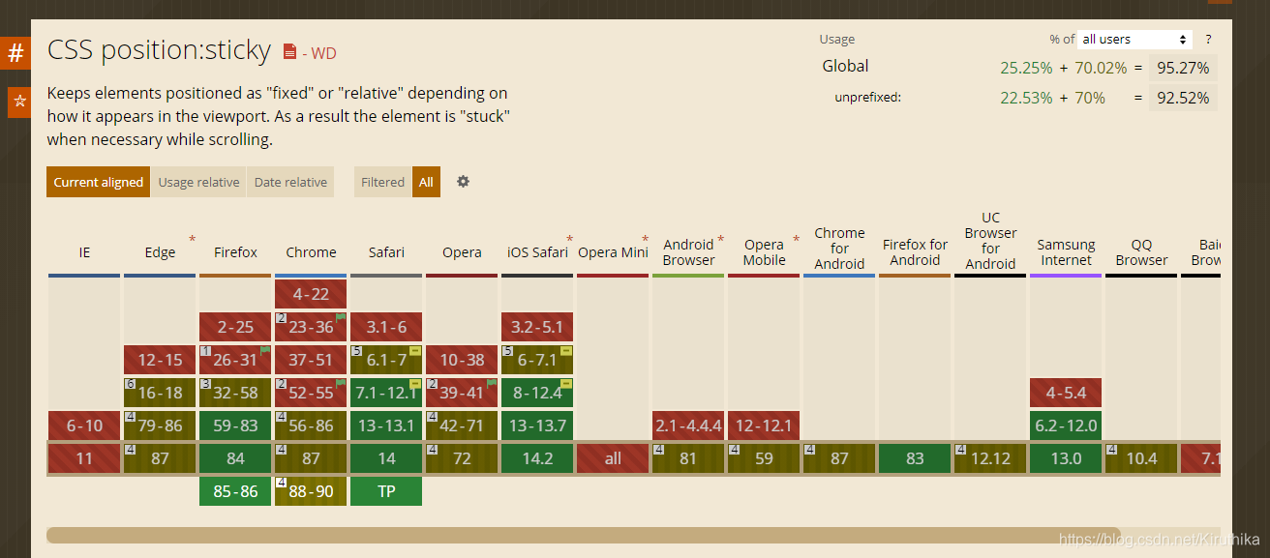1270x558 pixels.
Task: Select Safari TP preview cell
Action: click(386, 491)
